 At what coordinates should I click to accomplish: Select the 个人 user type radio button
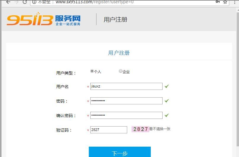pos(92,71)
